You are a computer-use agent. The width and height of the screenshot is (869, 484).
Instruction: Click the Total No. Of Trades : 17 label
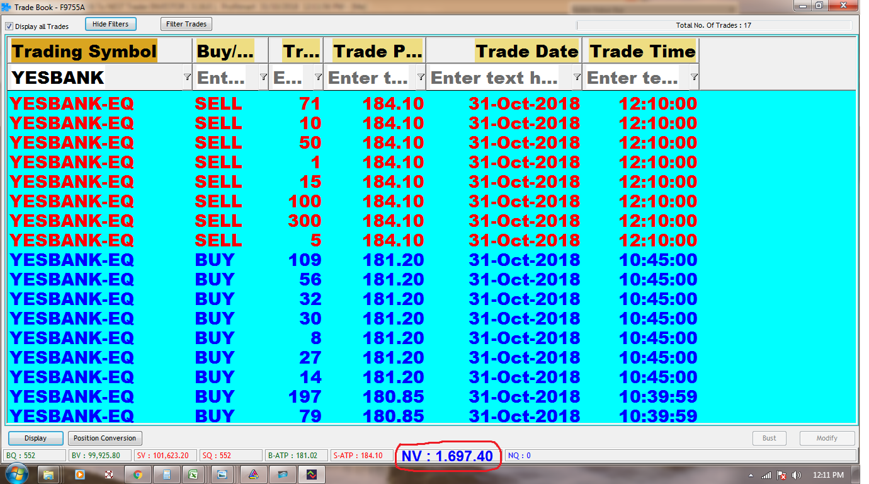[713, 25]
